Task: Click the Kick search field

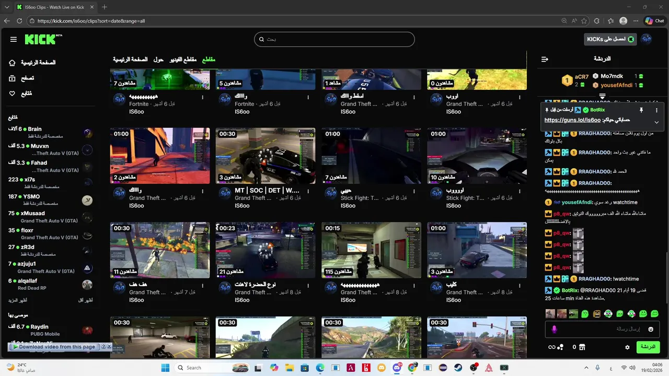Action: coord(334,39)
